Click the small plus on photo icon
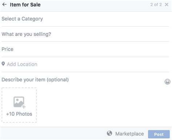The width and height of the screenshot is (172, 140). click(x=24, y=107)
